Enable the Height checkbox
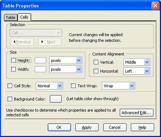The height and width of the screenshot is (137, 161). (13, 61)
